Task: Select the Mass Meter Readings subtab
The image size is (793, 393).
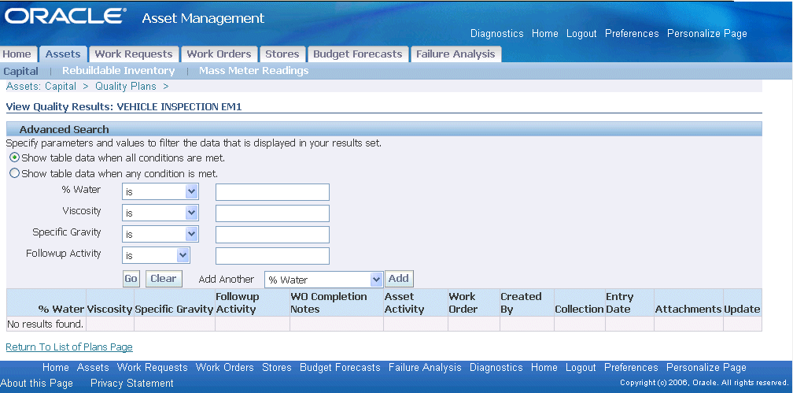Action: pos(254,71)
